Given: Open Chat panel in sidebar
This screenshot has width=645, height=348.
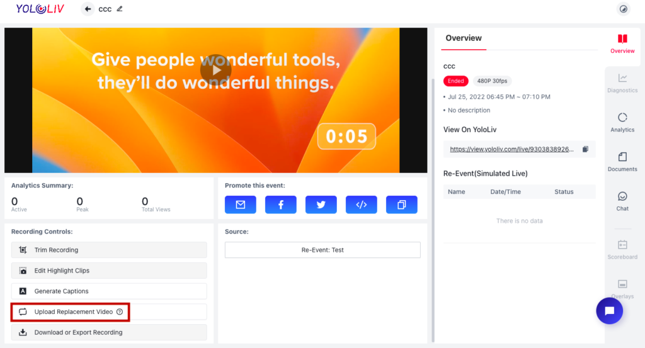Looking at the screenshot, I should click(x=622, y=202).
